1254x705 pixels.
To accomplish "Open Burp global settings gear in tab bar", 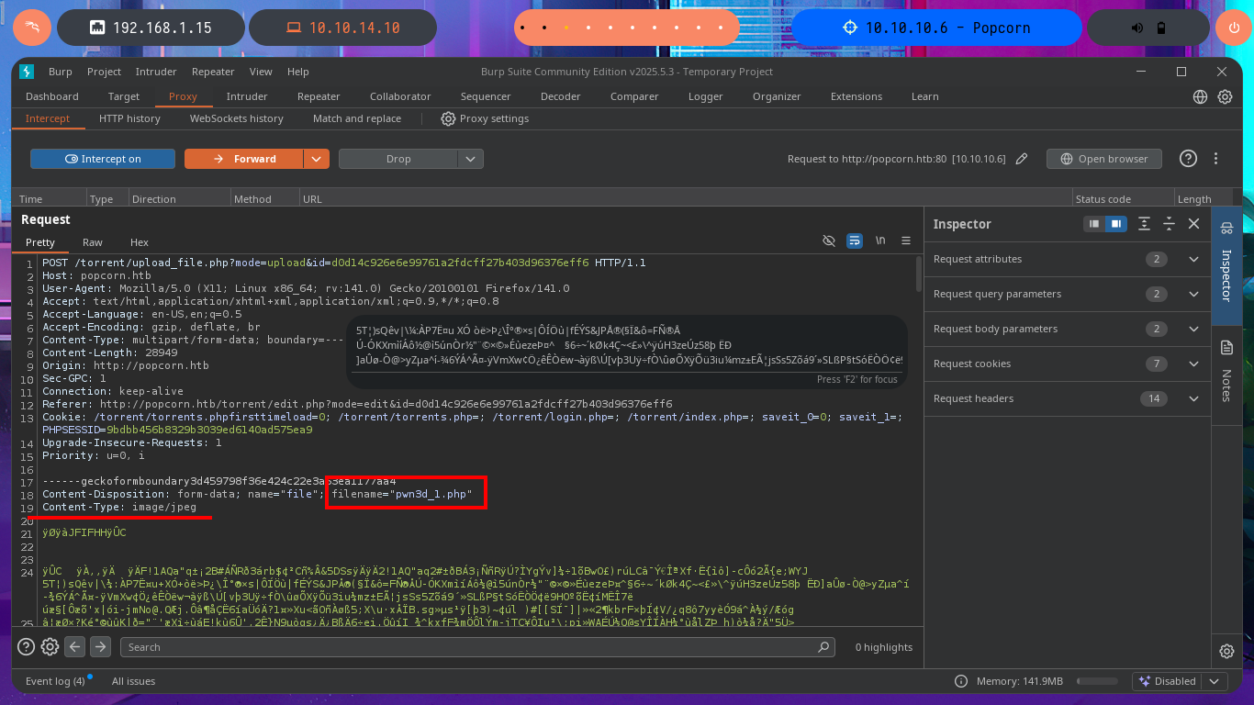I will [1225, 96].
